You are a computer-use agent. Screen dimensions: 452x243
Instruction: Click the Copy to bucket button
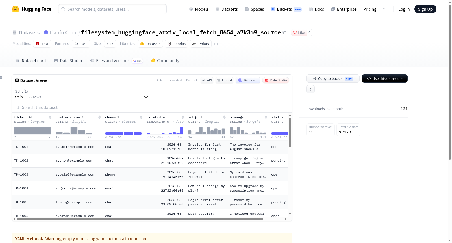tap(333, 78)
